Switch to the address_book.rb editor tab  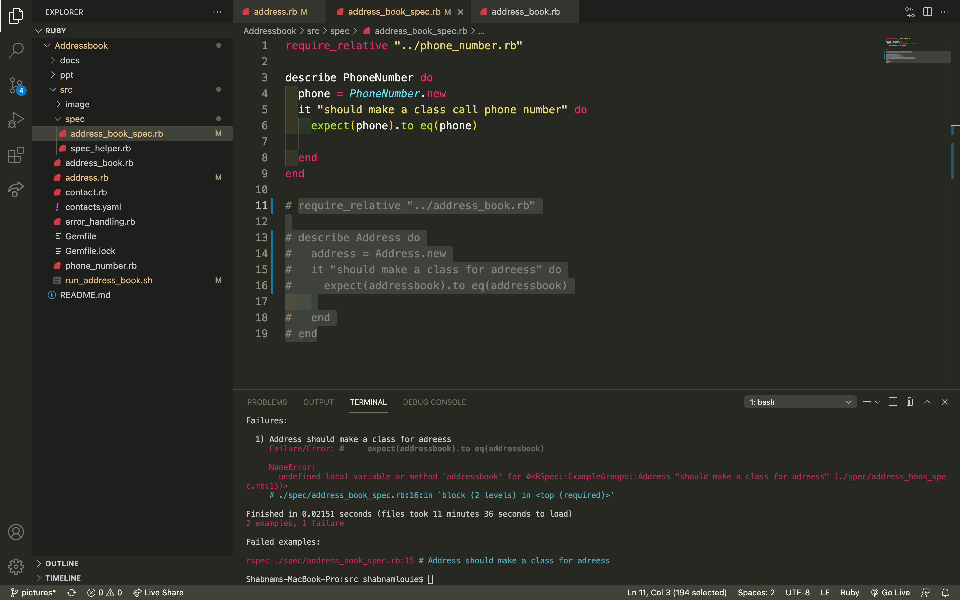(x=525, y=12)
